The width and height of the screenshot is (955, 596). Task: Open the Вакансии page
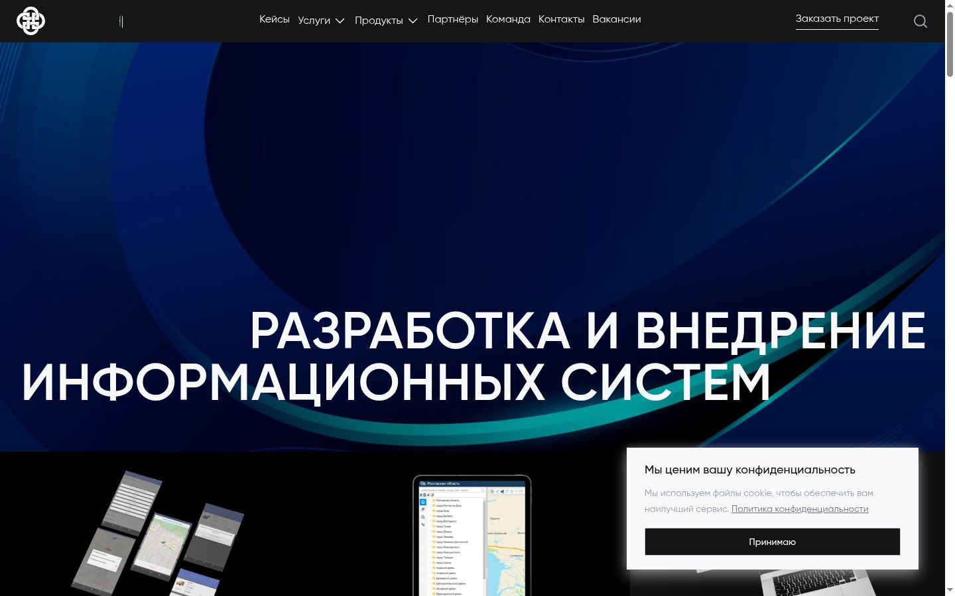617,19
